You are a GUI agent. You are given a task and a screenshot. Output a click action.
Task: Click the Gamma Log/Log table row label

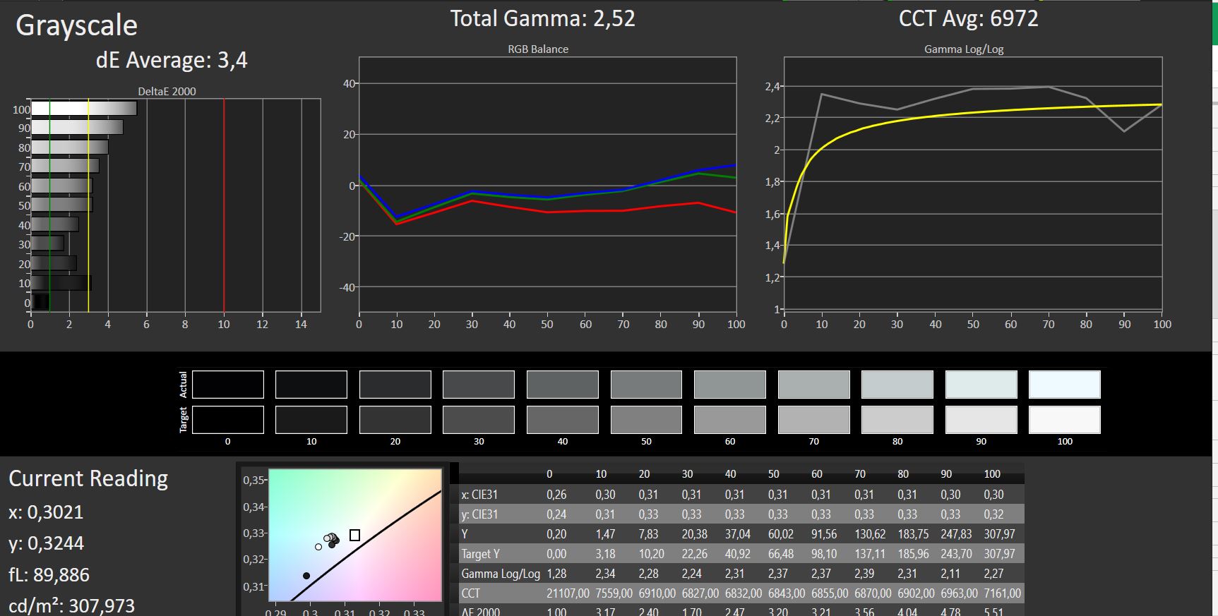coord(501,574)
